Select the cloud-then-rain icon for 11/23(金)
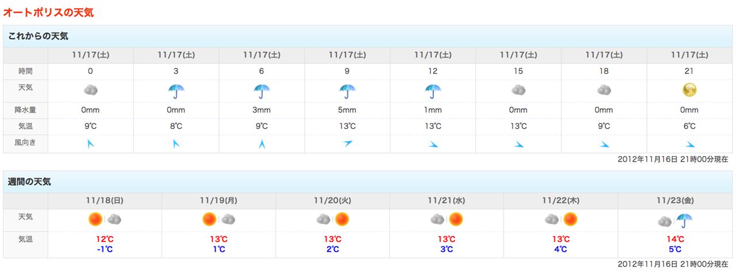 pyautogui.click(x=675, y=220)
